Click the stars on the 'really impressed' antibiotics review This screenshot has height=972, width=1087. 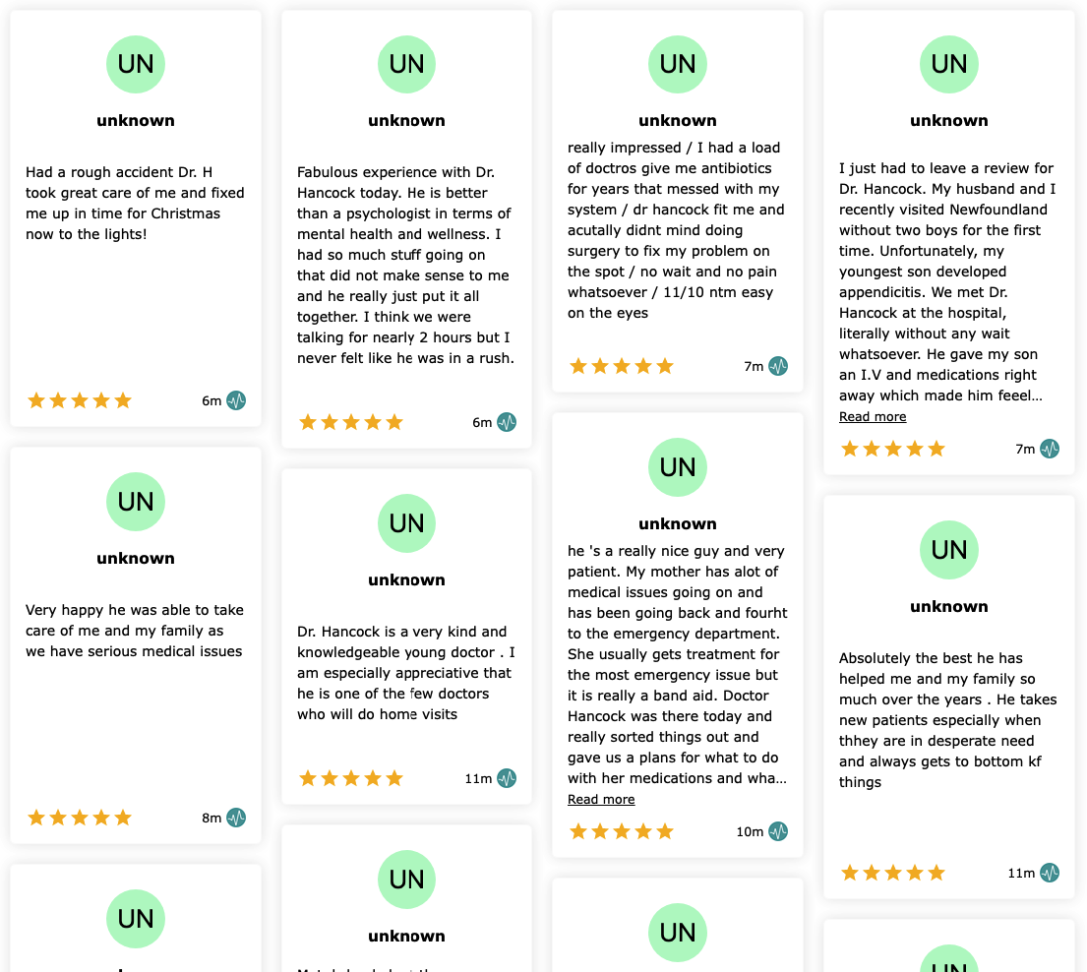pos(621,366)
